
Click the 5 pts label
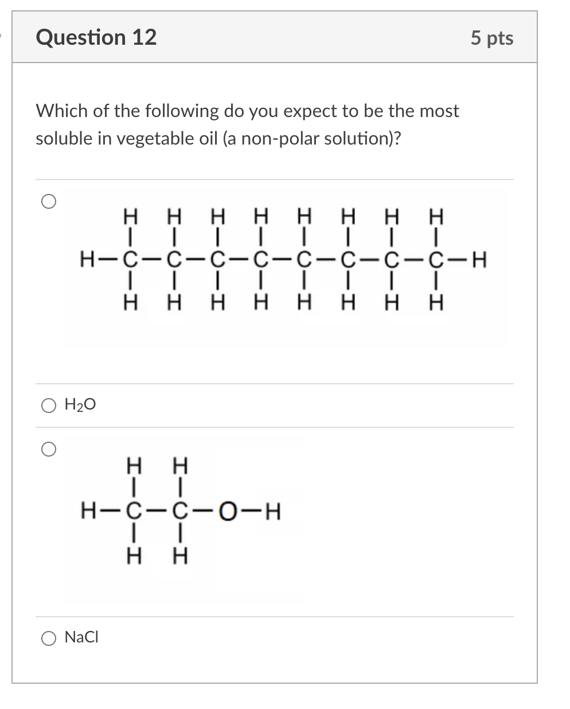pos(493,37)
